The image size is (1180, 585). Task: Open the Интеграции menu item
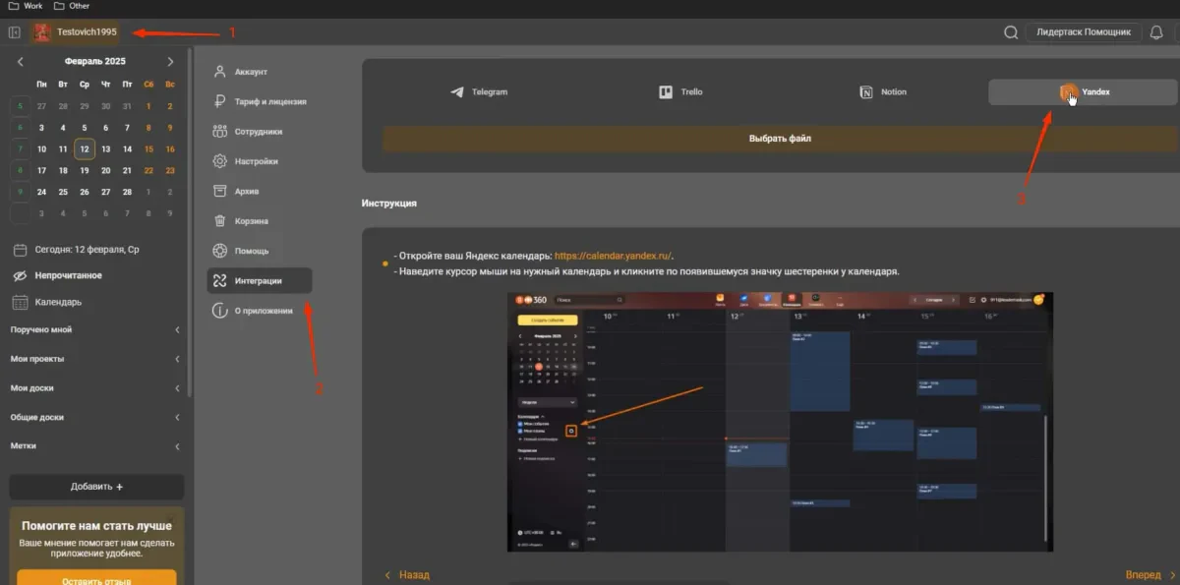pos(260,281)
